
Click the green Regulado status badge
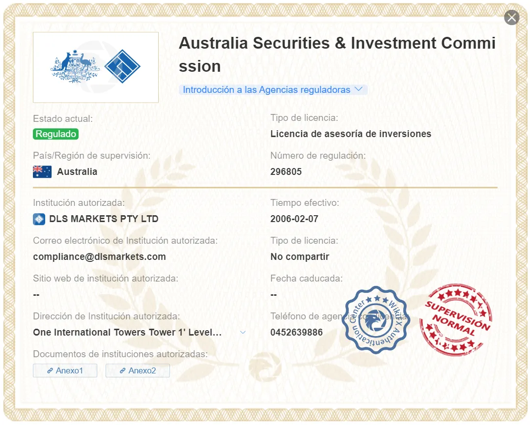[x=56, y=134]
